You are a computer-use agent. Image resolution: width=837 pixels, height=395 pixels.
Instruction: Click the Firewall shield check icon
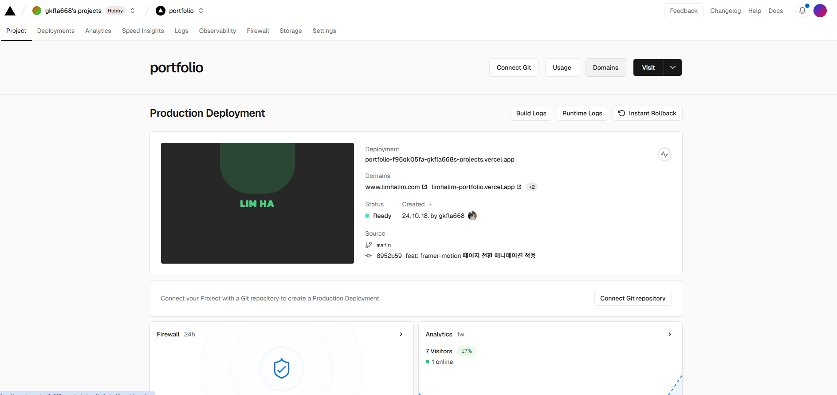point(282,369)
